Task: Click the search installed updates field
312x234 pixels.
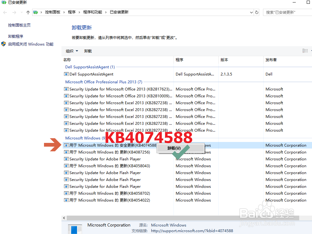Action: pos(287,12)
